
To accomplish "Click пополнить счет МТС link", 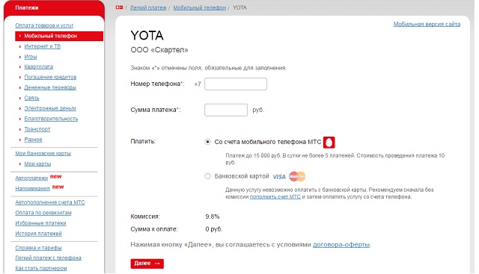I will [x=275, y=197].
